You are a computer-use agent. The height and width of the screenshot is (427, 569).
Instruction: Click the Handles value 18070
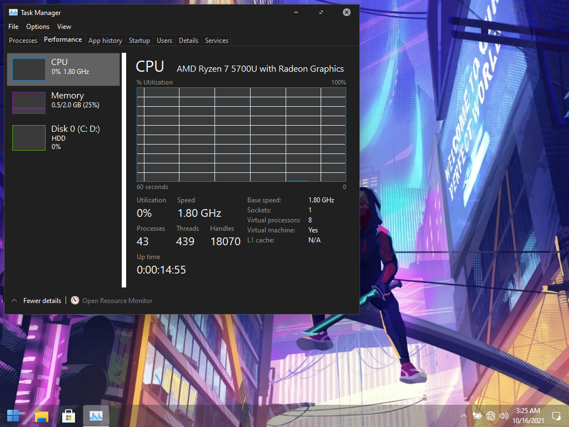point(226,241)
